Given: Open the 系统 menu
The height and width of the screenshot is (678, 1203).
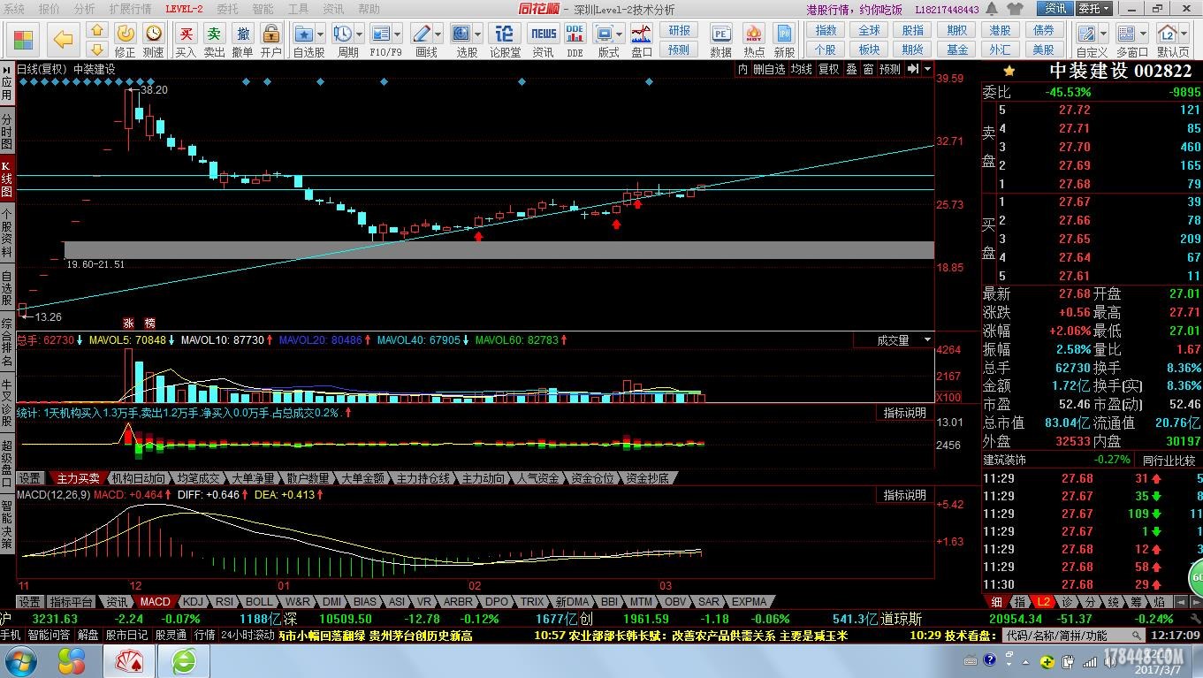Looking at the screenshot, I should (x=14, y=9).
